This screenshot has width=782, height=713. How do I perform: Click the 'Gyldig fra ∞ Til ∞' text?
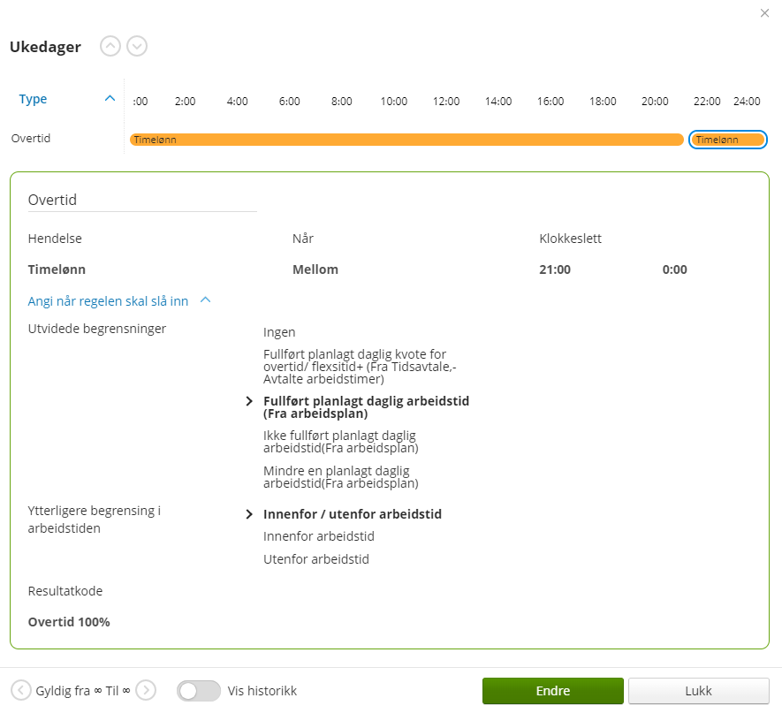pos(83,691)
